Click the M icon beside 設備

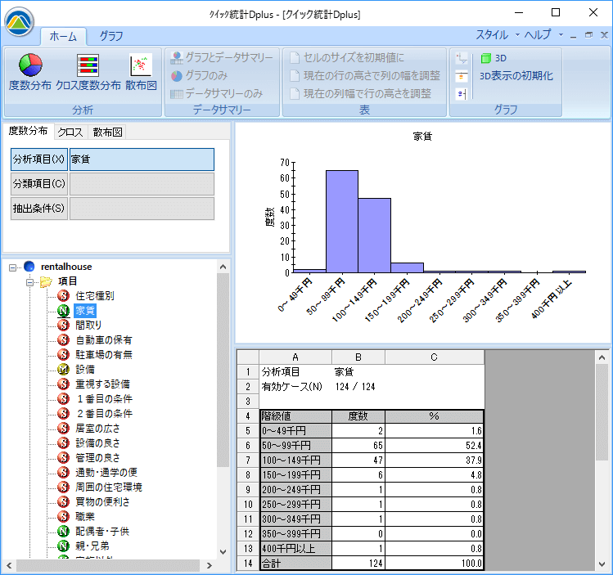pos(64,369)
